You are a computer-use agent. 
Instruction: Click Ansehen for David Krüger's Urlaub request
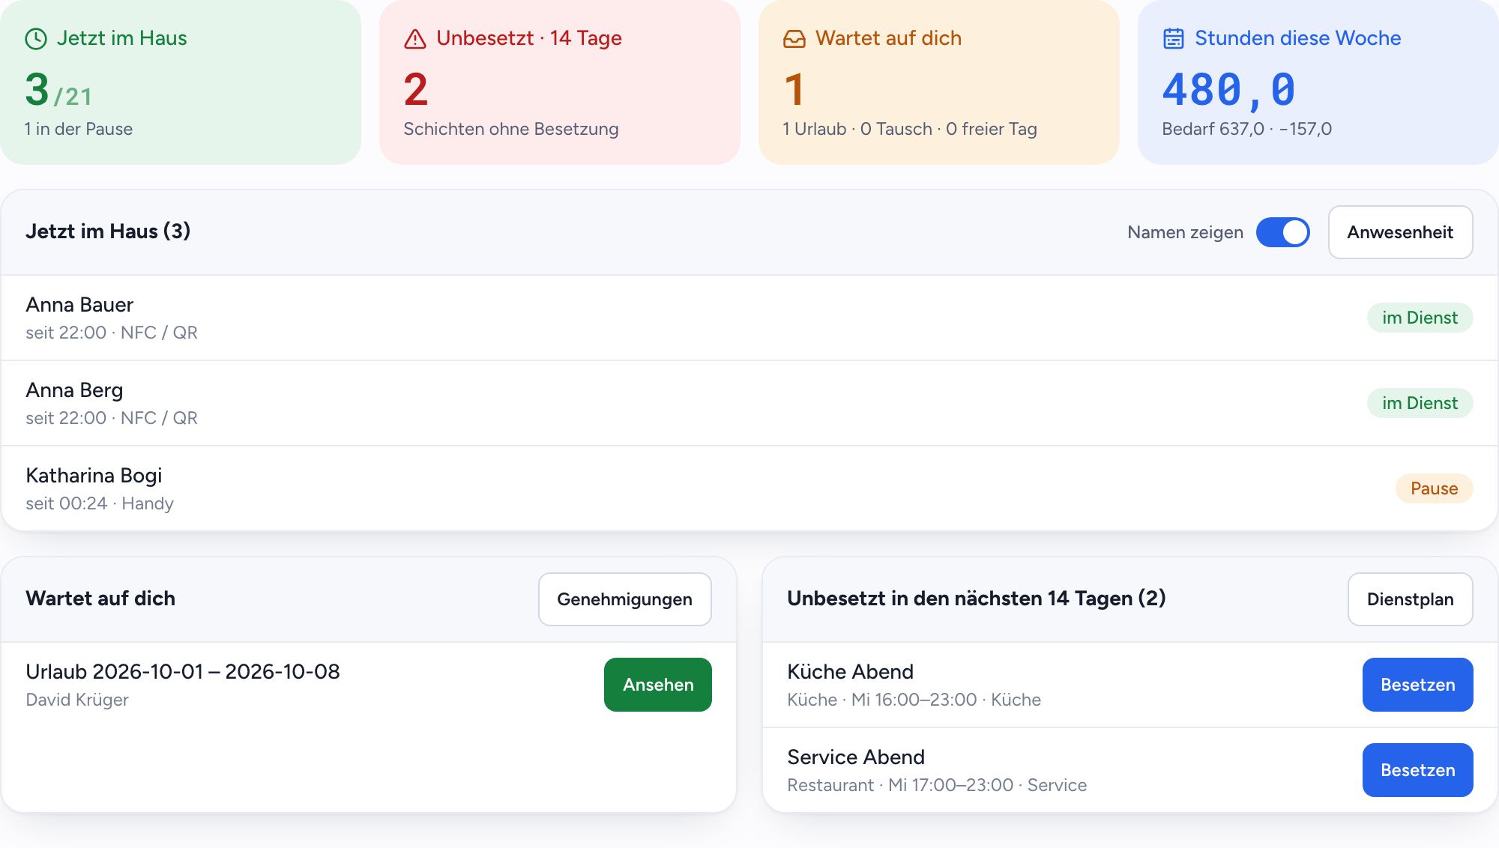658,685
